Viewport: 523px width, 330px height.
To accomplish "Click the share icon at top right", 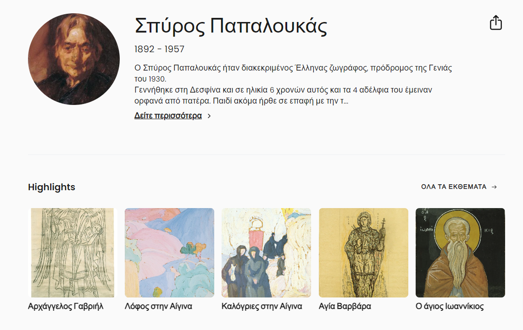I will (x=495, y=22).
